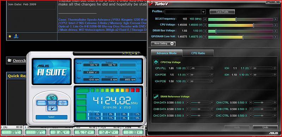
Task: Click the yellow star icon in the forum post
Action: [10, 37]
